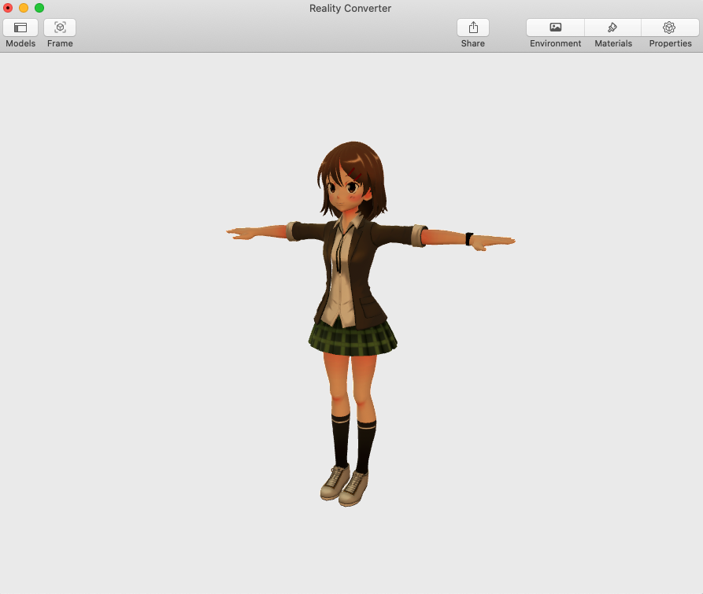
Task: Open the Share export menu
Action: (473, 28)
